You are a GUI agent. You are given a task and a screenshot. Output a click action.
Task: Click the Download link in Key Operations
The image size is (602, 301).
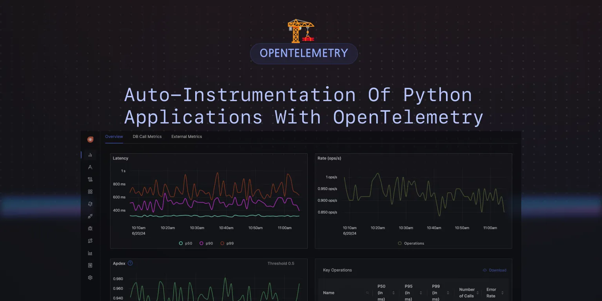click(495, 270)
